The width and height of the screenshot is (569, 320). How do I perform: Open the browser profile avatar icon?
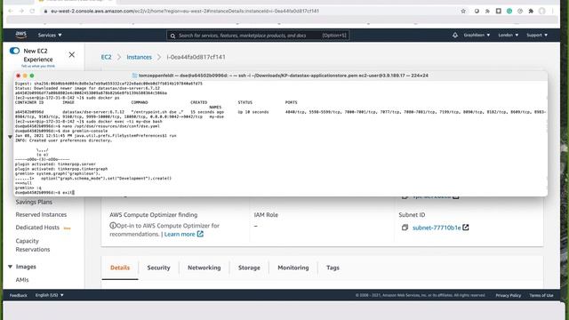[541, 12]
